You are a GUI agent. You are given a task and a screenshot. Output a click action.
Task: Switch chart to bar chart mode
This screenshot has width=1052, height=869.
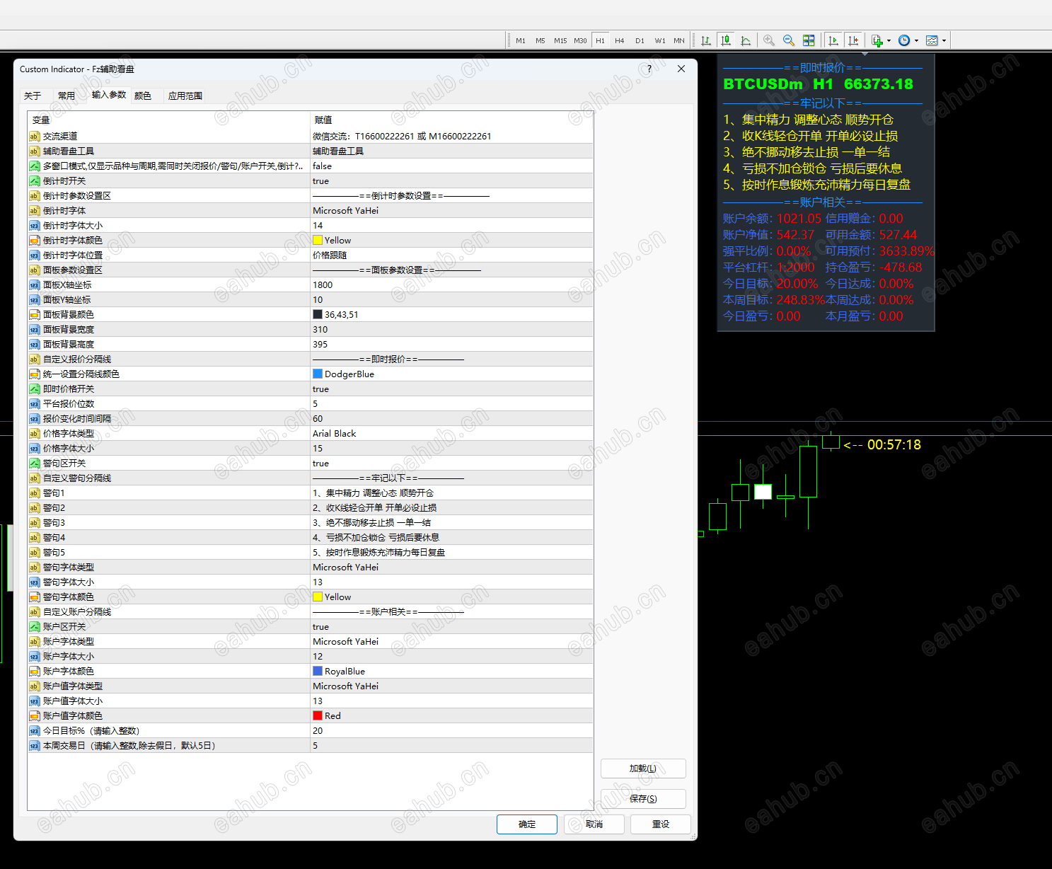tap(705, 40)
